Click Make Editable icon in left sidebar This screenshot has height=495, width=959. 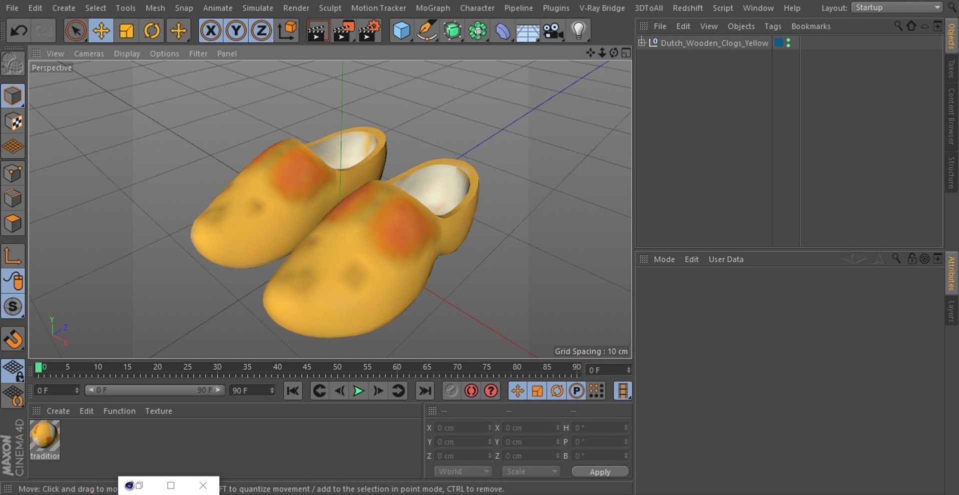click(13, 64)
